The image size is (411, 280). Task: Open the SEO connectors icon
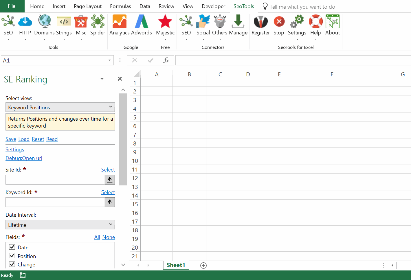186,22
